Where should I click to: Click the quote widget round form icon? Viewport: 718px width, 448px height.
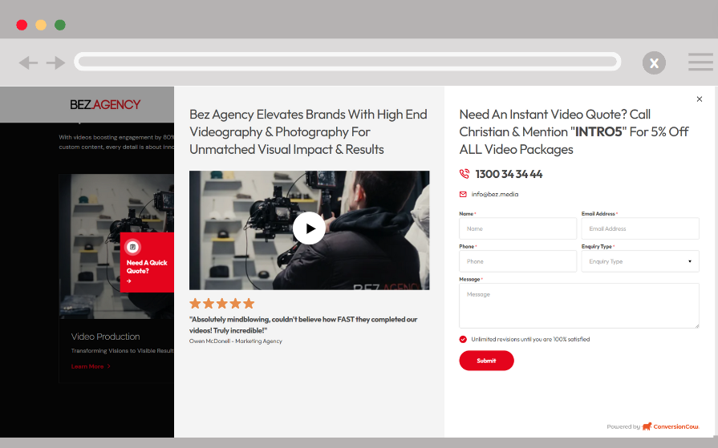(133, 247)
